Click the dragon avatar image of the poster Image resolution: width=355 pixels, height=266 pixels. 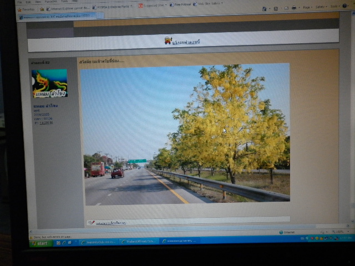[49, 83]
